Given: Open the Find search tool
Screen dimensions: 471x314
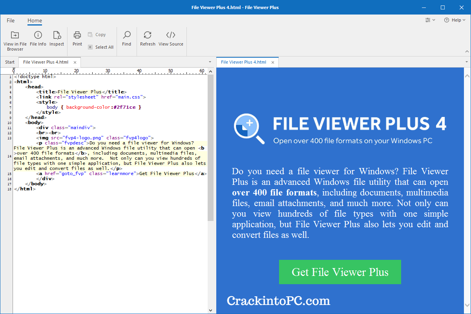Looking at the screenshot, I should click(126, 39).
